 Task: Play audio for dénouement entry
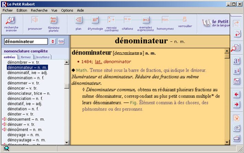coord(4,119)
